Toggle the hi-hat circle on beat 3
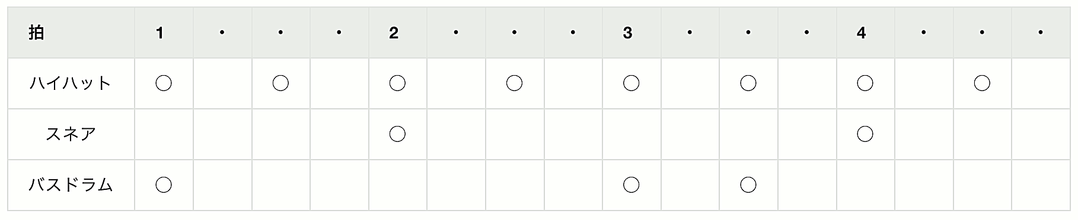The width and height of the screenshot is (1078, 220). 632,83
